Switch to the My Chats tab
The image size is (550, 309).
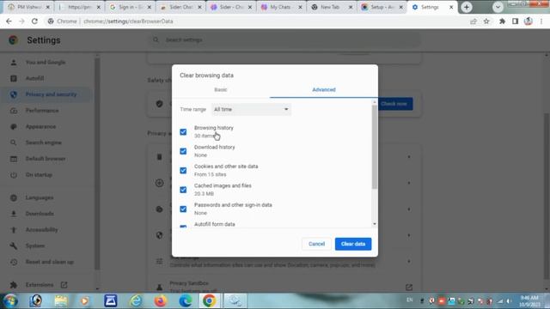(x=280, y=7)
